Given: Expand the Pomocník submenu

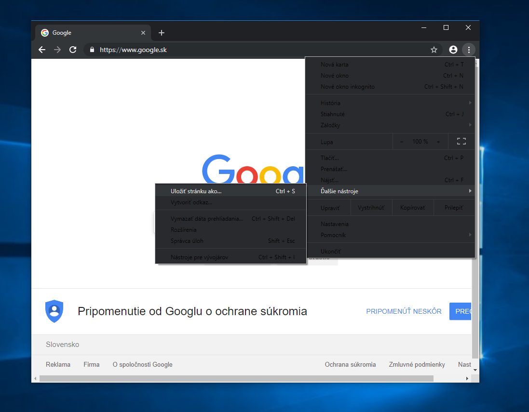Looking at the screenshot, I should (x=390, y=235).
